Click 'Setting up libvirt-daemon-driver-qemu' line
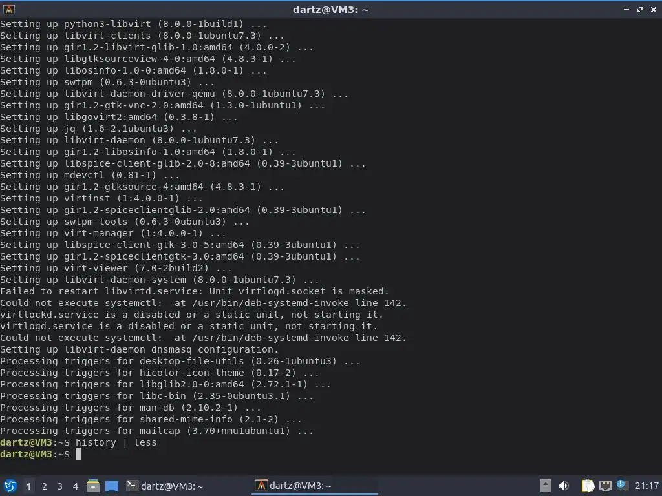Image resolution: width=662 pixels, height=496 pixels. 174,94
